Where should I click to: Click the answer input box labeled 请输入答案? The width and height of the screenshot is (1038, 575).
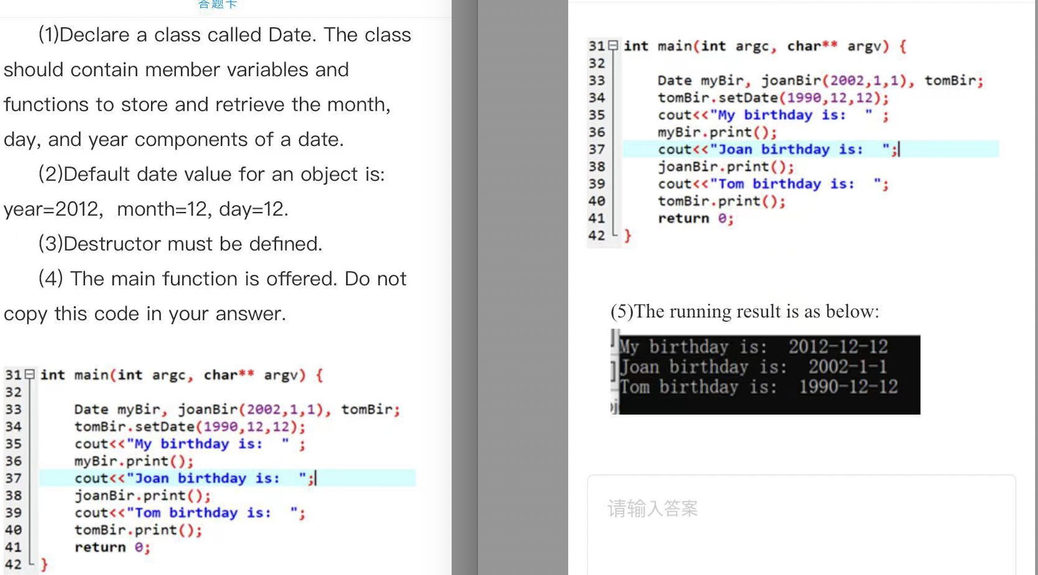(x=801, y=524)
